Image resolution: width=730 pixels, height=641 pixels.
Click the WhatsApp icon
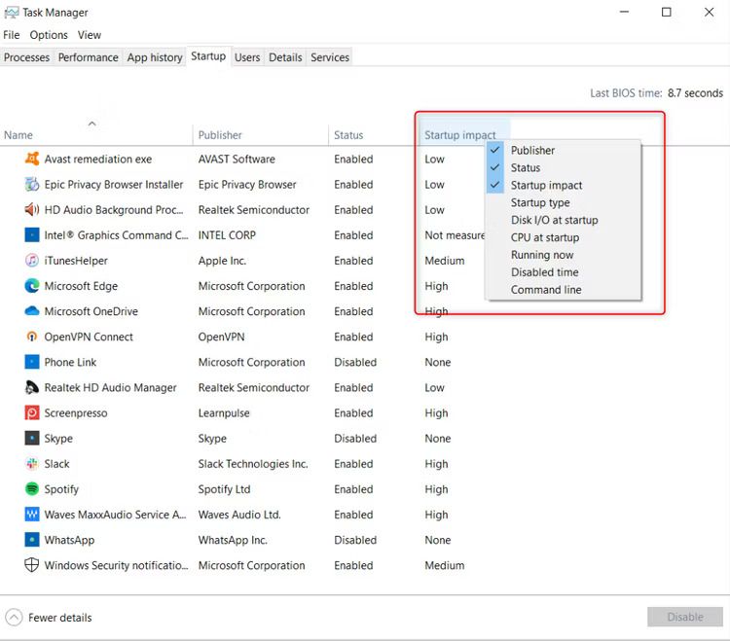[32, 540]
